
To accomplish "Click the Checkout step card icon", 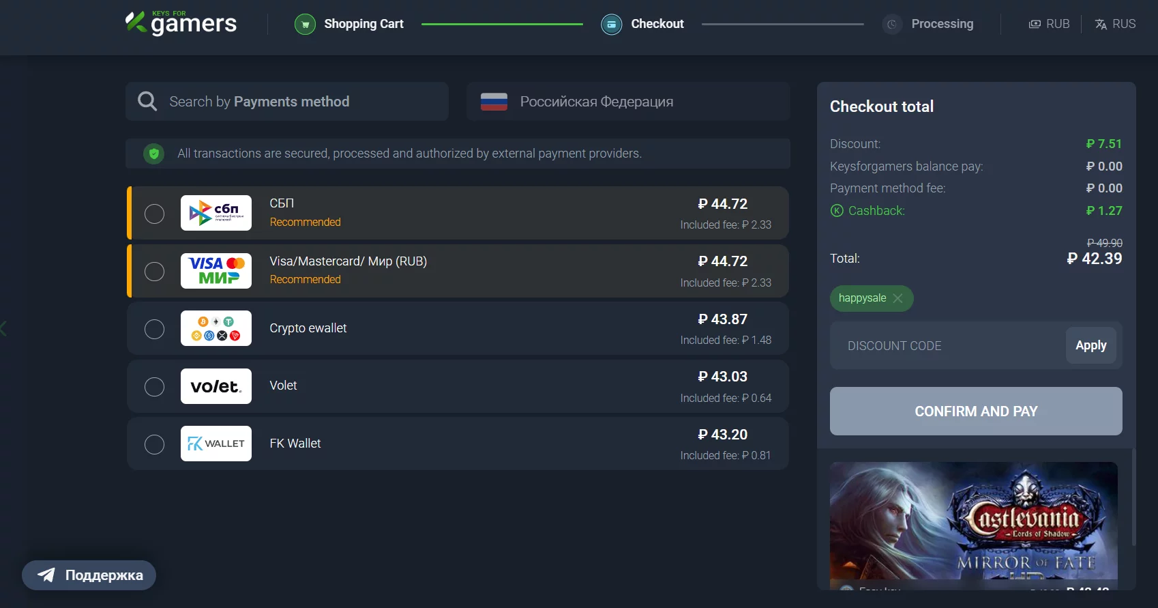I will coord(611,25).
